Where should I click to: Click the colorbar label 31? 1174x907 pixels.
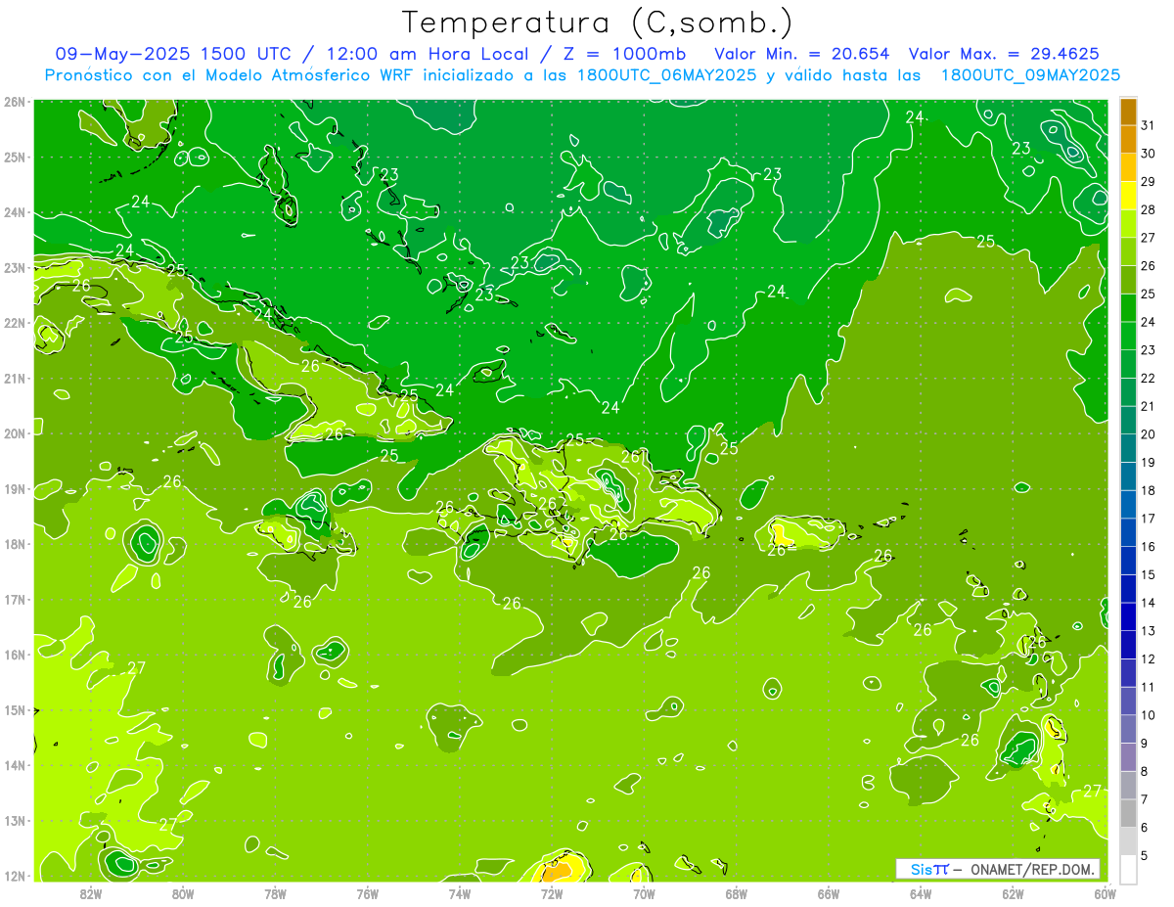pyautogui.click(x=1148, y=125)
